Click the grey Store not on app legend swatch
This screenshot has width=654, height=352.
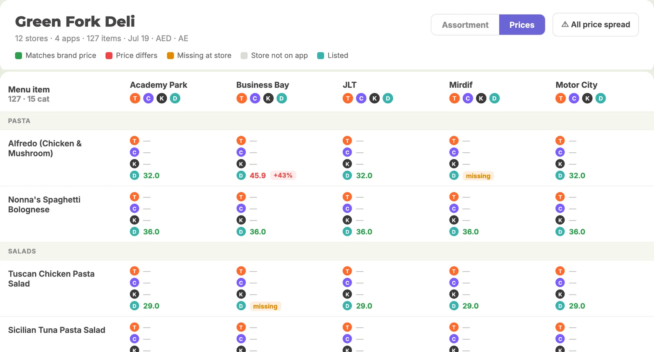tap(244, 56)
